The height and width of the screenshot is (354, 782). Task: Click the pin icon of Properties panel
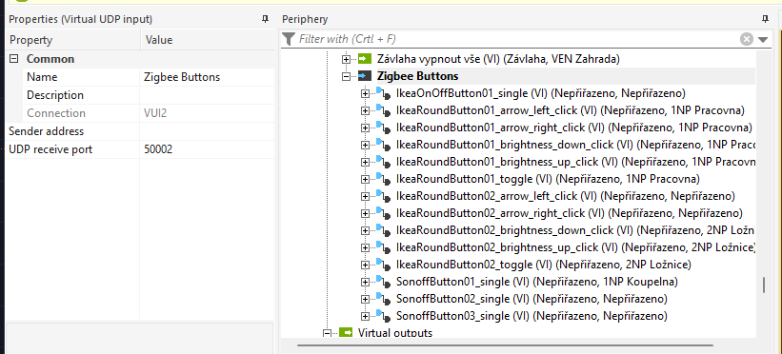point(265,19)
